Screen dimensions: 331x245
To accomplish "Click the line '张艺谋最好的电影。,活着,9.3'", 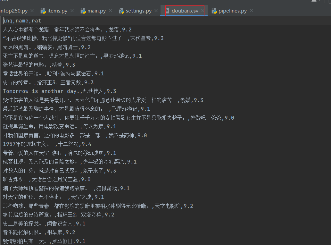I will coord(39,65).
